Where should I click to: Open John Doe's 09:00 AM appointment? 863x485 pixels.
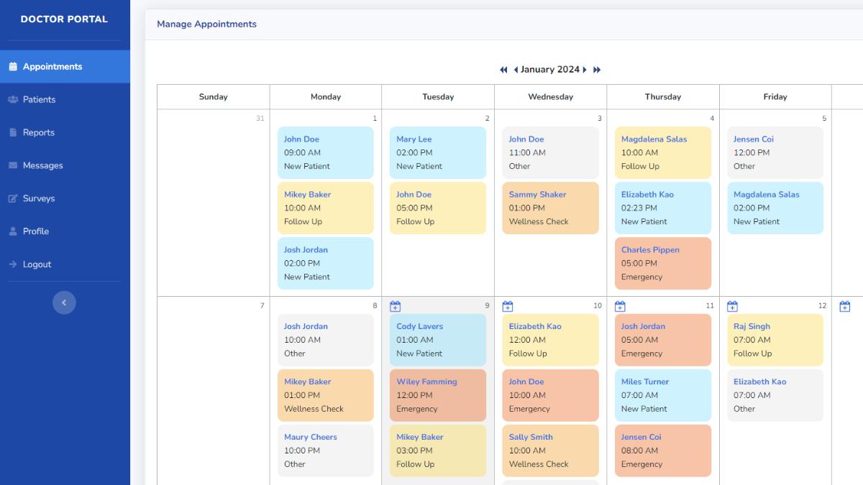point(325,152)
